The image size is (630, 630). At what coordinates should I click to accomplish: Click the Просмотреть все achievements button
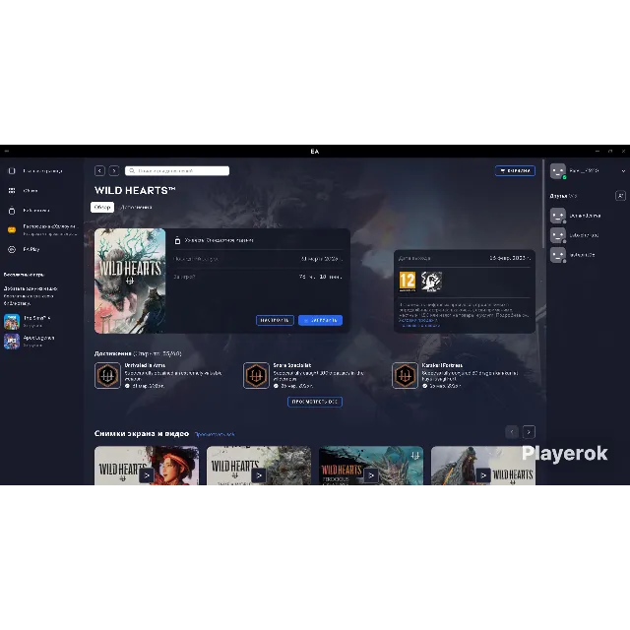[315, 402]
